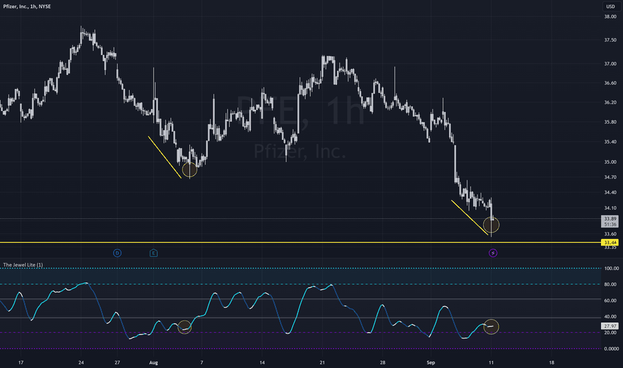
Task: Click the 34.10 price axis label
Action: coord(610,208)
